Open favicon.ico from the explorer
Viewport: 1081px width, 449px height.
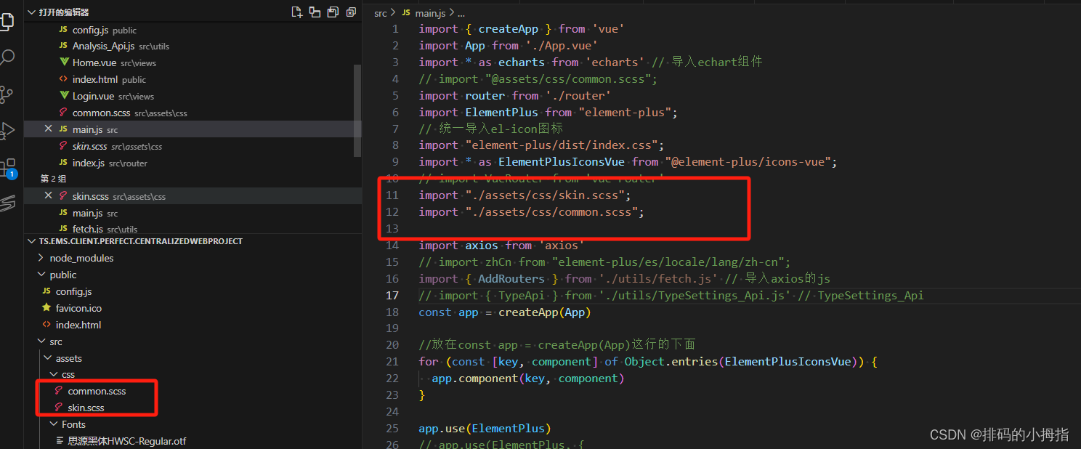pyautogui.click(x=80, y=307)
